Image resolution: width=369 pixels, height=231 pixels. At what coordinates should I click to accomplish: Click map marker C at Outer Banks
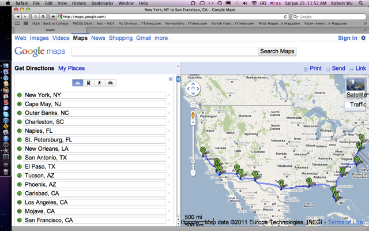tap(356, 161)
